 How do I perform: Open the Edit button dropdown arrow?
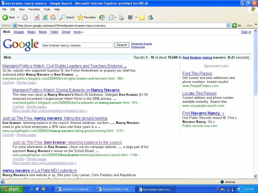pos(136,17)
